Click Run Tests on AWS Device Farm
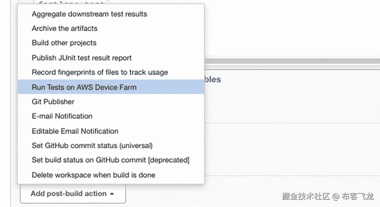The width and height of the screenshot is (380, 207). pyautogui.click(x=84, y=87)
